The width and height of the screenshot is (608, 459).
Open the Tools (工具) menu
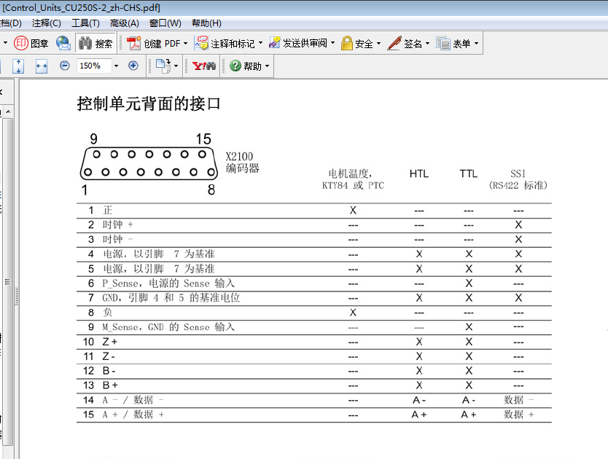(86, 23)
